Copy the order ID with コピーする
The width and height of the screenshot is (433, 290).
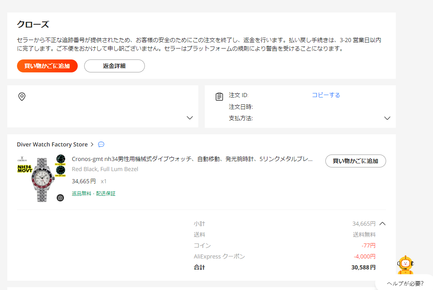point(326,95)
